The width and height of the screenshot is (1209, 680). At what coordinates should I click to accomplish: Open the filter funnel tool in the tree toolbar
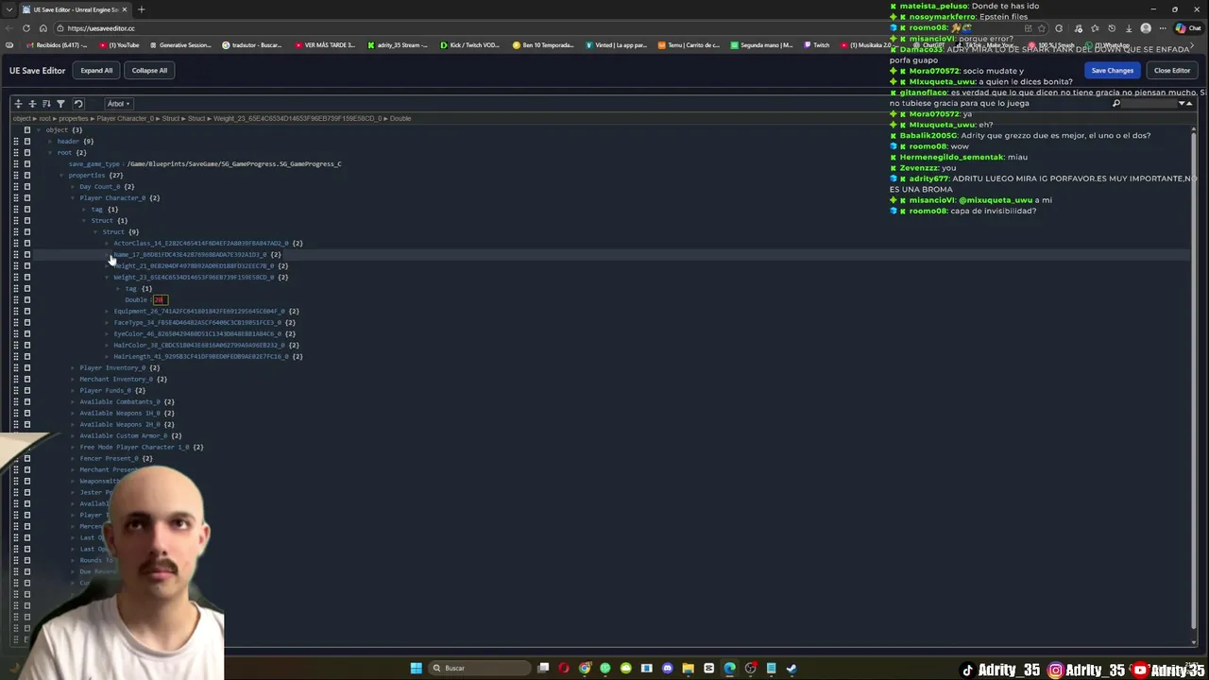click(x=60, y=104)
